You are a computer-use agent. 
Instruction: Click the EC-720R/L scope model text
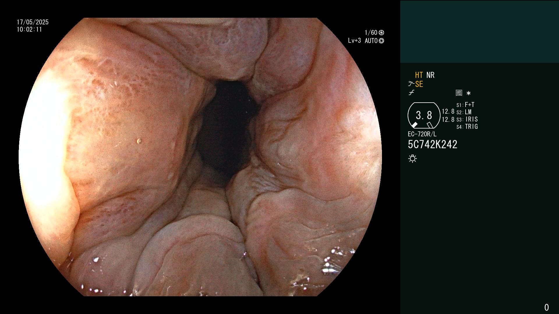tap(422, 134)
